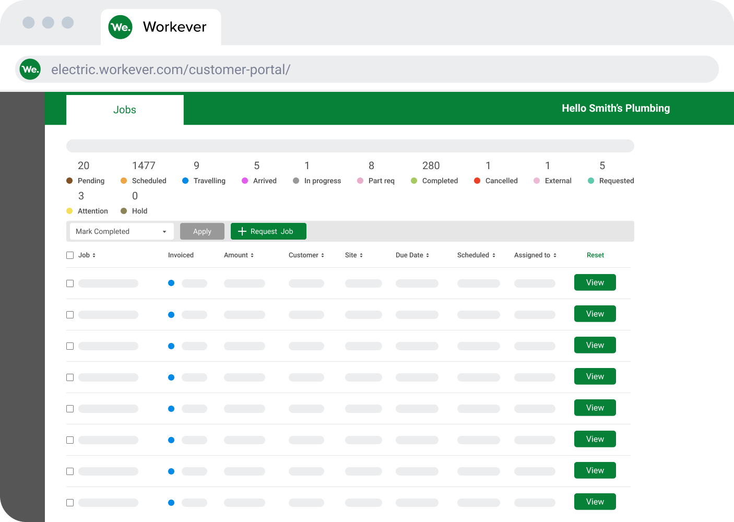Viewport: 734px width, 522px height.
Task: Select the Travelling status dot
Action: click(x=185, y=181)
